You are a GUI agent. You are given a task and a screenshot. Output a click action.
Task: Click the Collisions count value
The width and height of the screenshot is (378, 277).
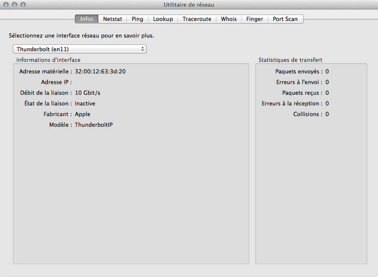coord(327,114)
